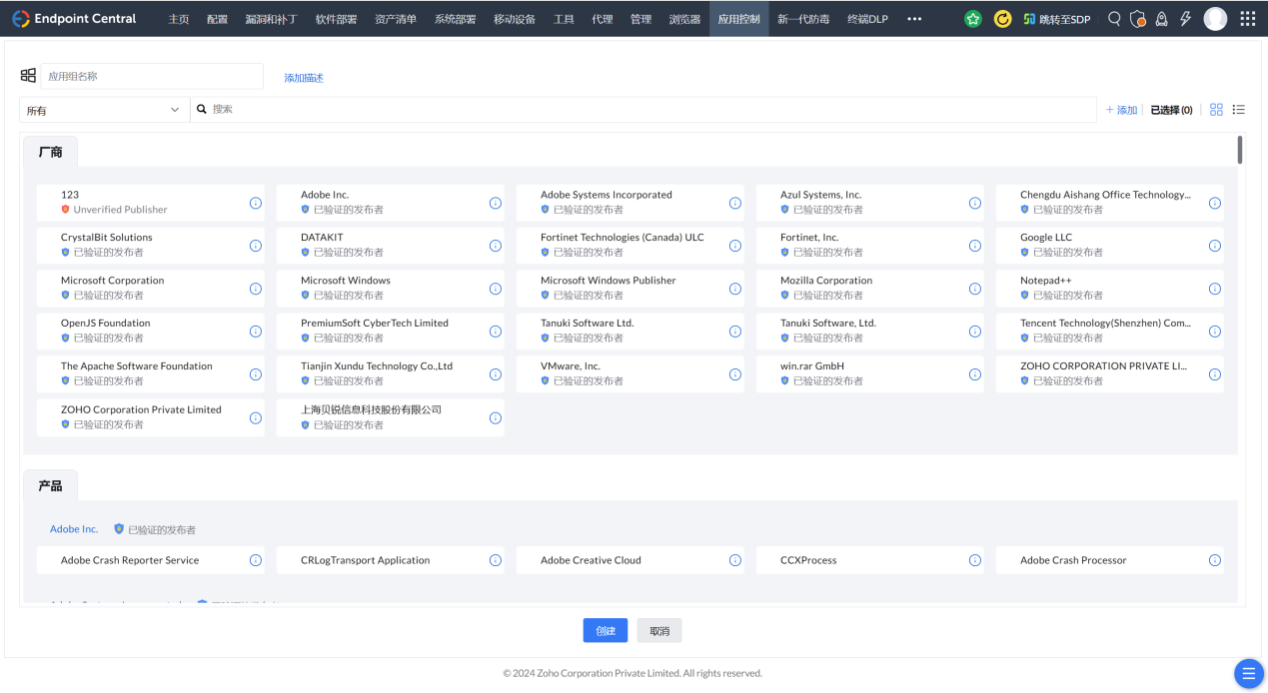
Task: Show info for Google LLC vendor
Action: point(1214,246)
